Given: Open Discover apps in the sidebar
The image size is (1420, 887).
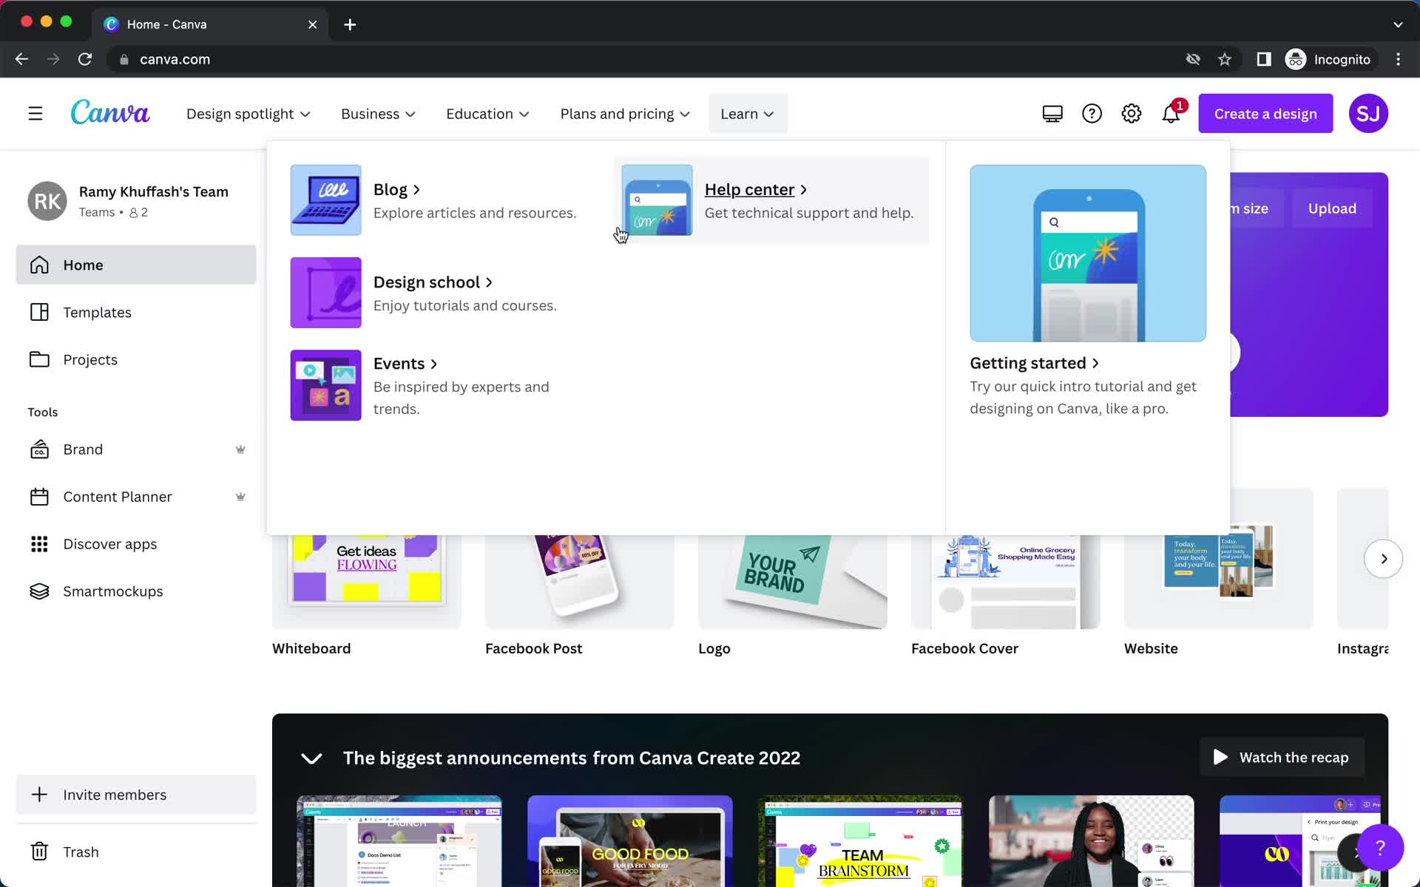Looking at the screenshot, I should 136,544.
